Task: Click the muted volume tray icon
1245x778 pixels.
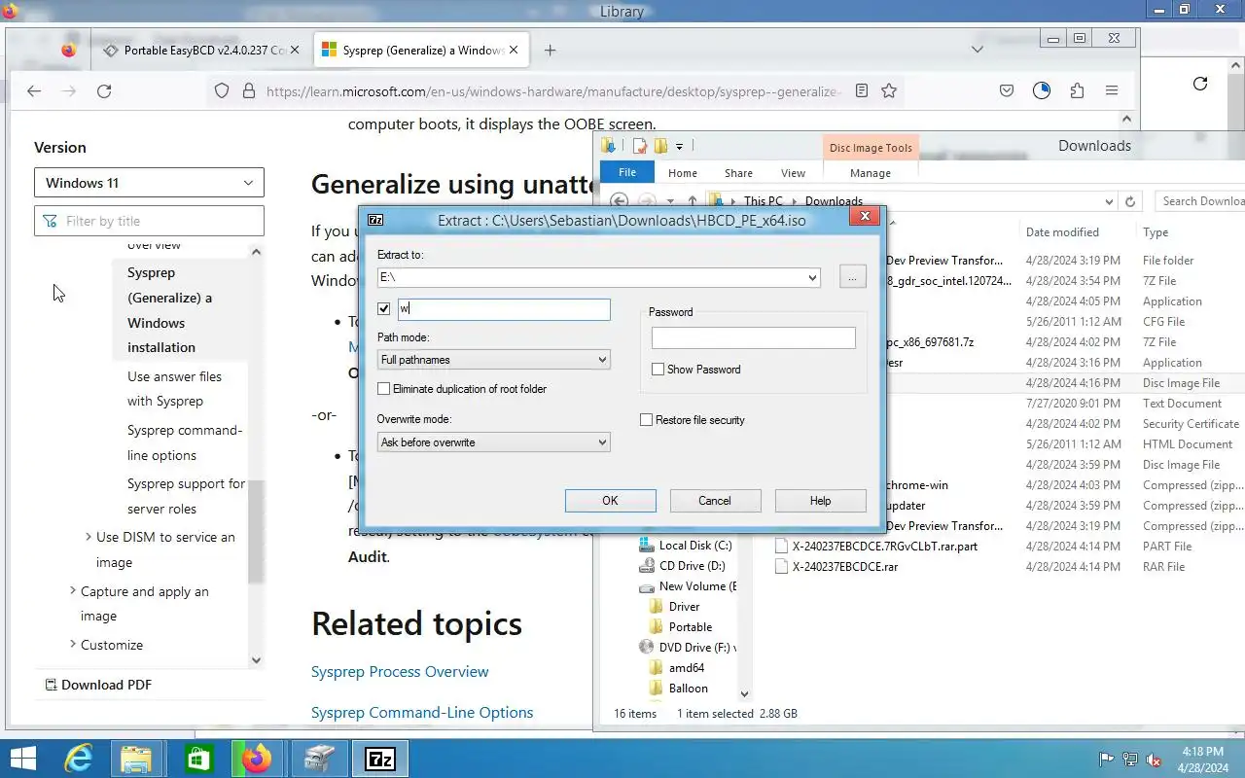Action: (x=1154, y=760)
